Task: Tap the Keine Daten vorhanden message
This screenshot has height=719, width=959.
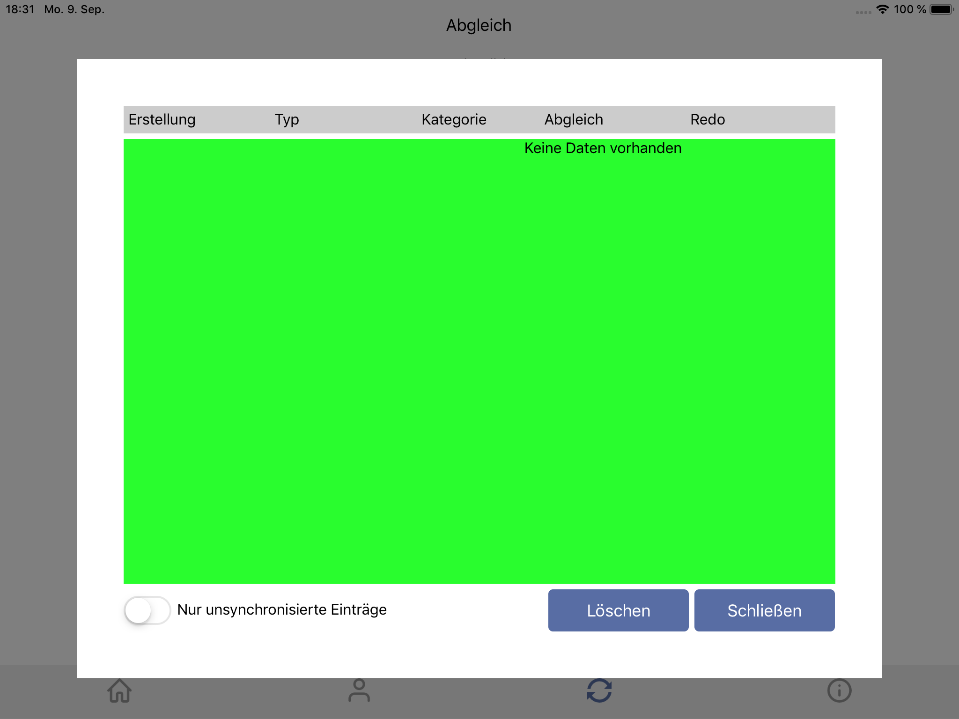Action: tap(603, 148)
